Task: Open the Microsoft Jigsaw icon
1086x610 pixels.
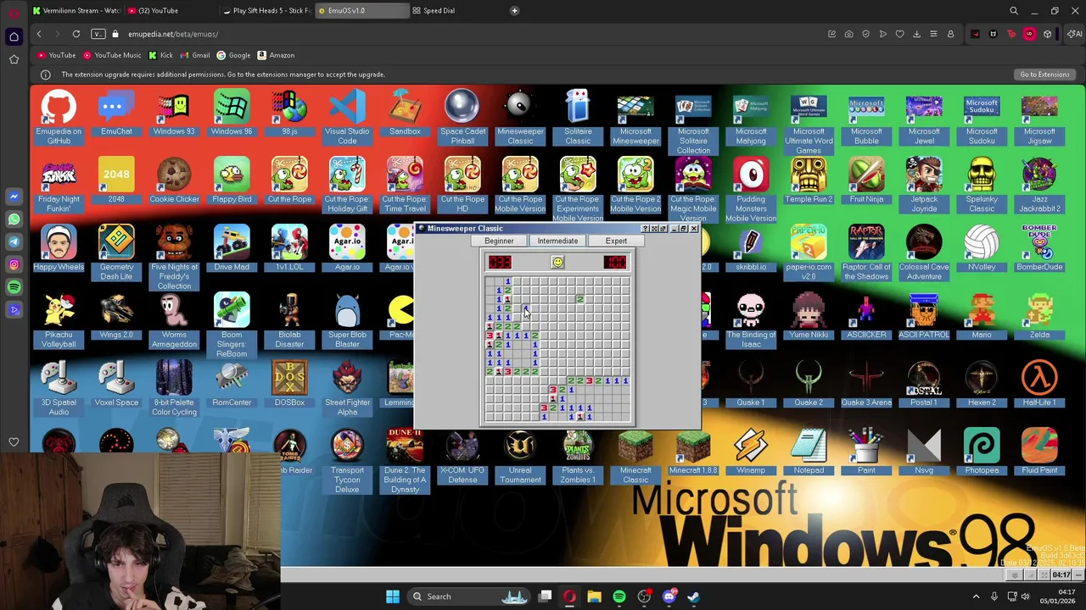Action: point(1039,117)
